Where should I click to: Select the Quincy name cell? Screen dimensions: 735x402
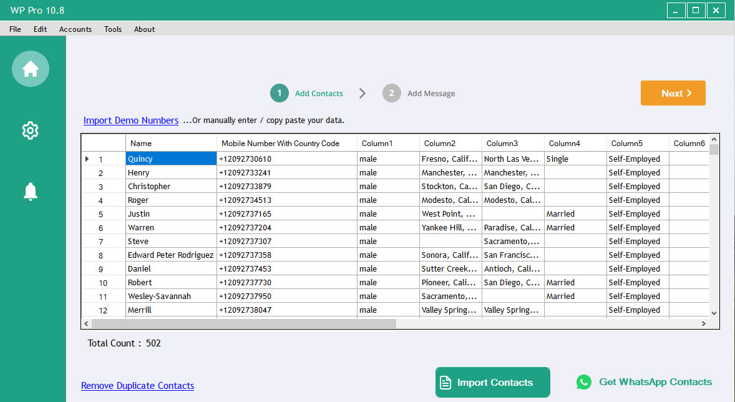[x=171, y=159]
